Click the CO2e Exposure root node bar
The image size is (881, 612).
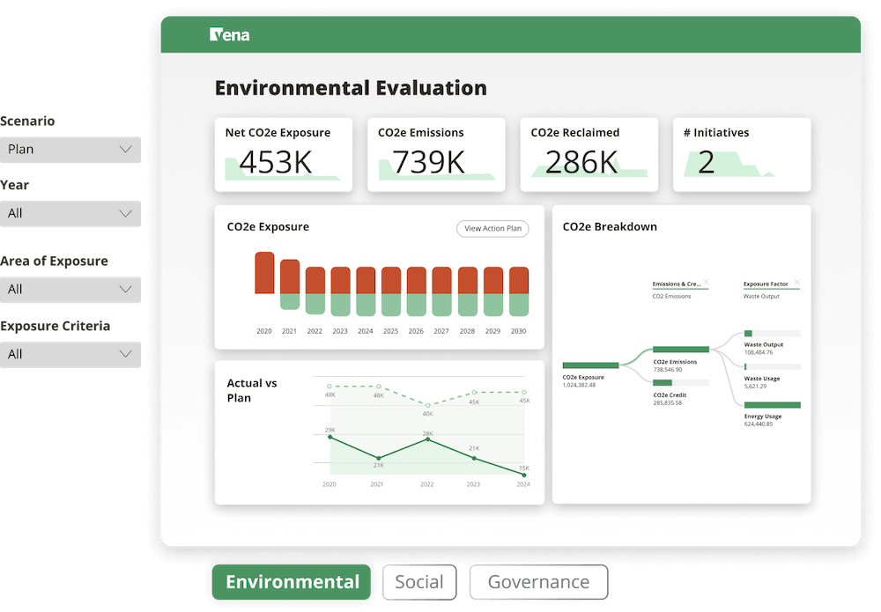coord(591,365)
